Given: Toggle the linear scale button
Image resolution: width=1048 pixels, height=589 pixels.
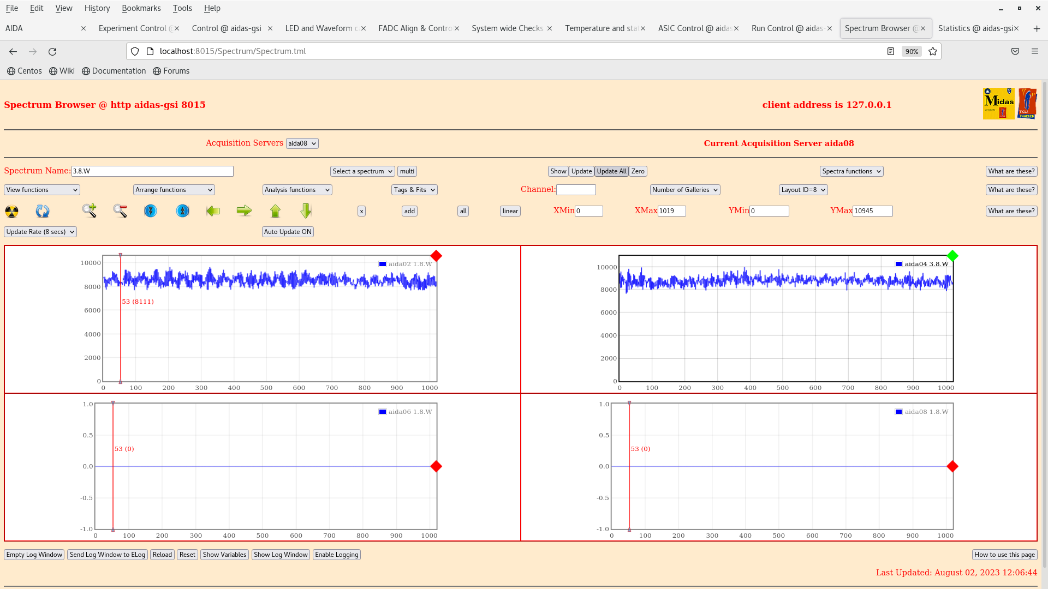Looking at the screenshot, I should pos(510,211).
